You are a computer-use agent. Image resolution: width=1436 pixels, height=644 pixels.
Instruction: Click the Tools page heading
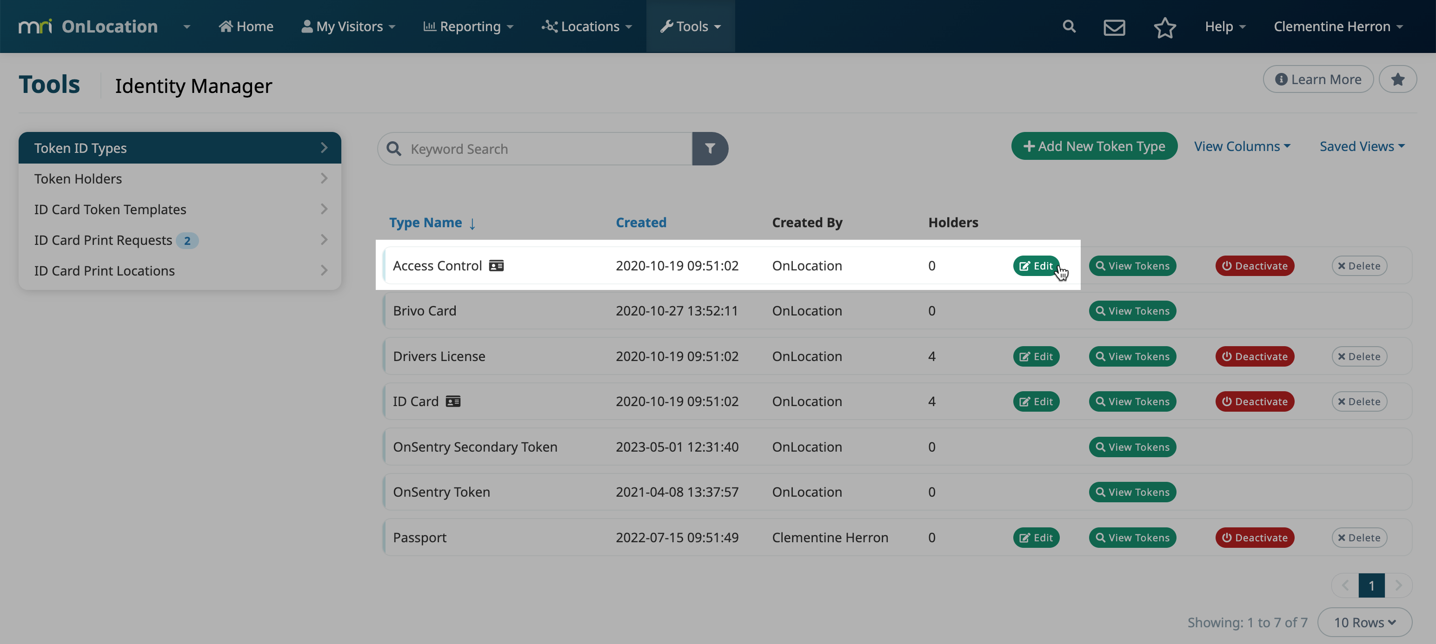tap(49, 84)
